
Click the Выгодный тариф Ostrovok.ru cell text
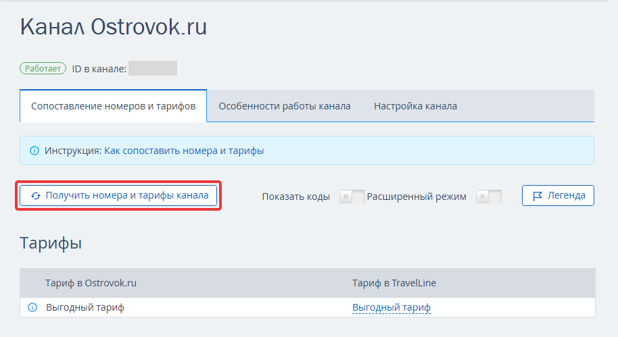(x=85, y=307)
